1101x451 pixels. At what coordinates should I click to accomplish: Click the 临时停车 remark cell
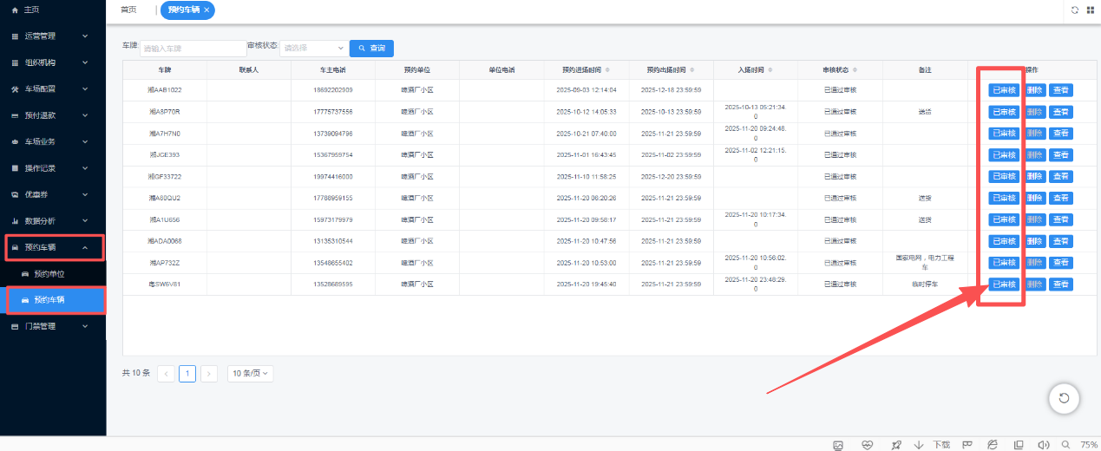coord(925,284)
